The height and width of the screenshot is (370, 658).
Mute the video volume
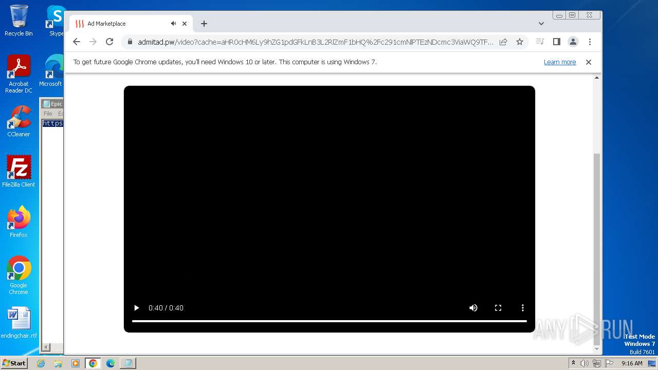tap(473, 308)
